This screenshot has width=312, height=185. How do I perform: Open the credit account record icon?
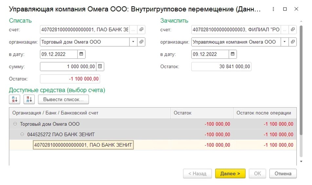point(293,30)
